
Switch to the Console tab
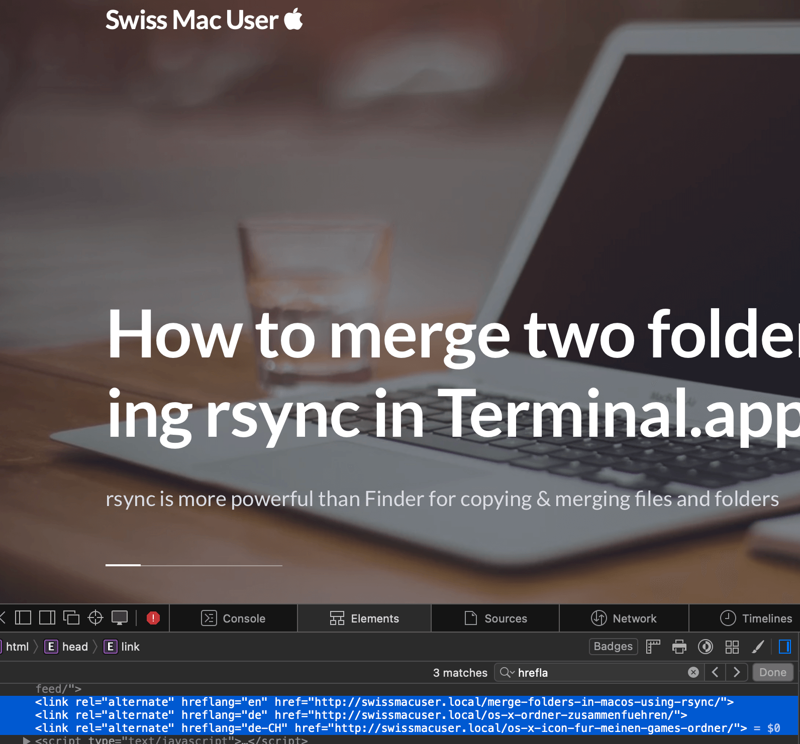coord(234,618)
